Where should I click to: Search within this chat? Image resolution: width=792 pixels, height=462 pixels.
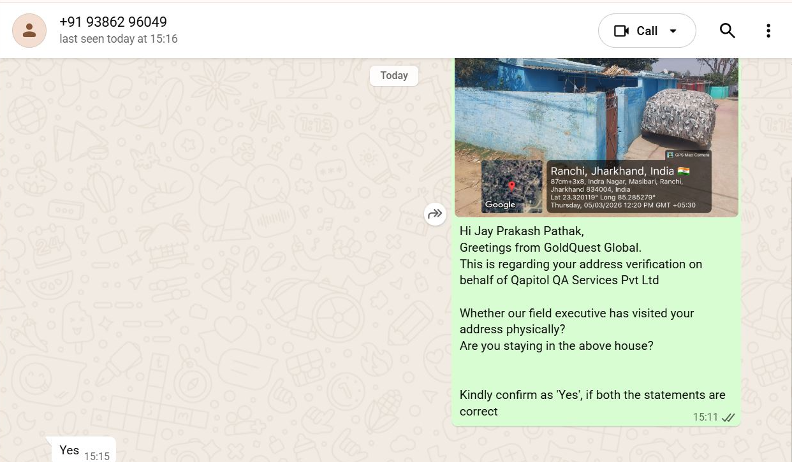pyautogui.click(x=727, y=31)
